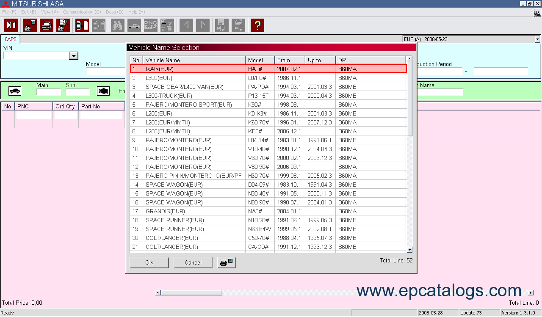Click the DP column header
Screen dimensions: 542x317
pyautogui.click(x=371, y=60)
